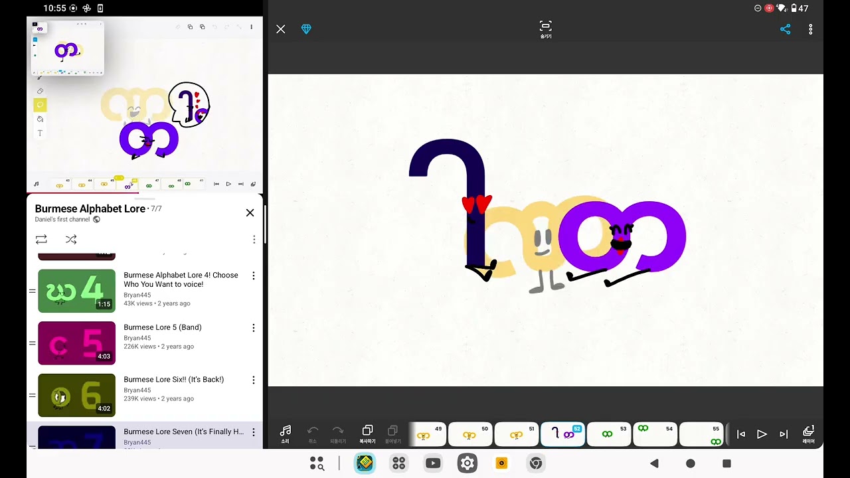This screenshot has height=478, width=850.
Task: Open the yellow app icon in the taskbar
Action: [x=502, y=463]
